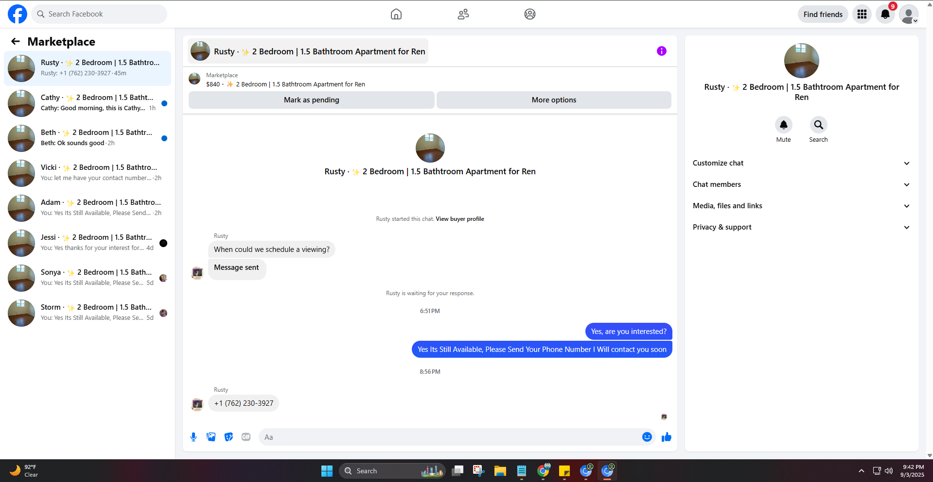Click the Facebook logo
The image size is (933, 482).
pos(18,14)
